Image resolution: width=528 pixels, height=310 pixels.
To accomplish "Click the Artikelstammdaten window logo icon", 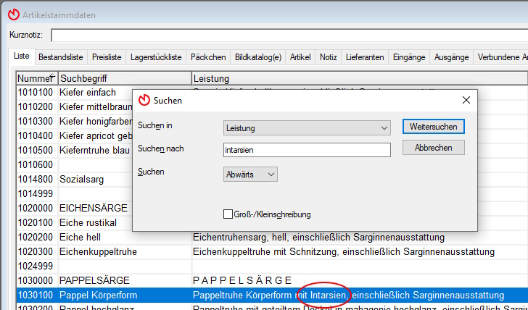I will [14, 14].
